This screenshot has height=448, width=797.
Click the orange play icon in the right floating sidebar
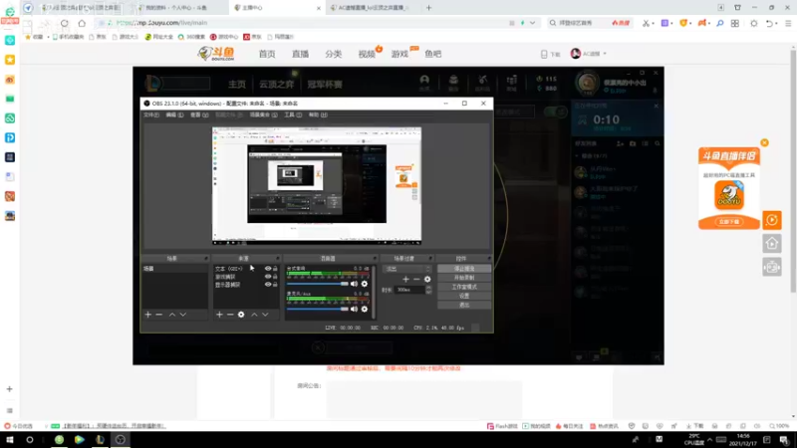[x=772, y=220]
